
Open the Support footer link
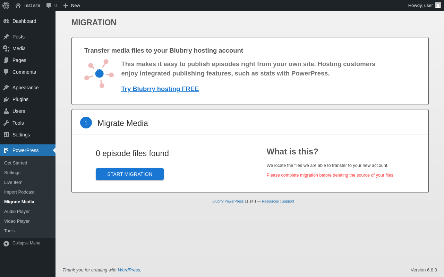tap(288, 201)
